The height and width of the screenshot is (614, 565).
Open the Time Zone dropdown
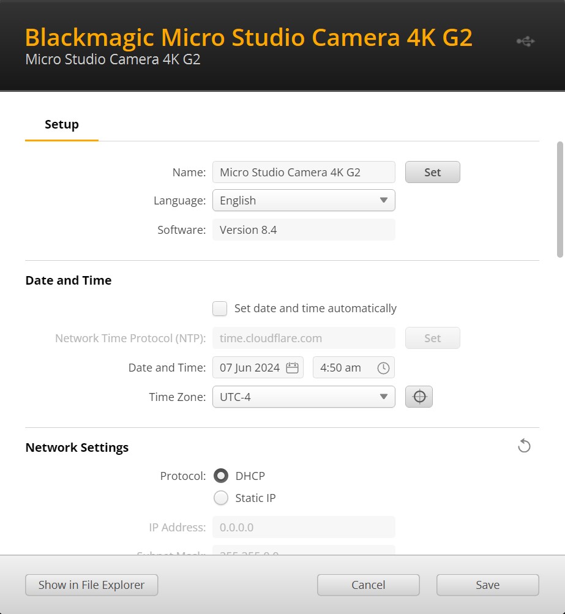tap(304, 397)
